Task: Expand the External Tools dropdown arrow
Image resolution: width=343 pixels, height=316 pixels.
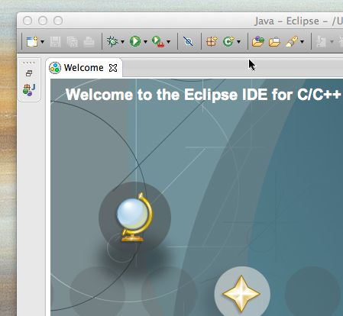Action: pyautogui.click(x=168, y=42)
